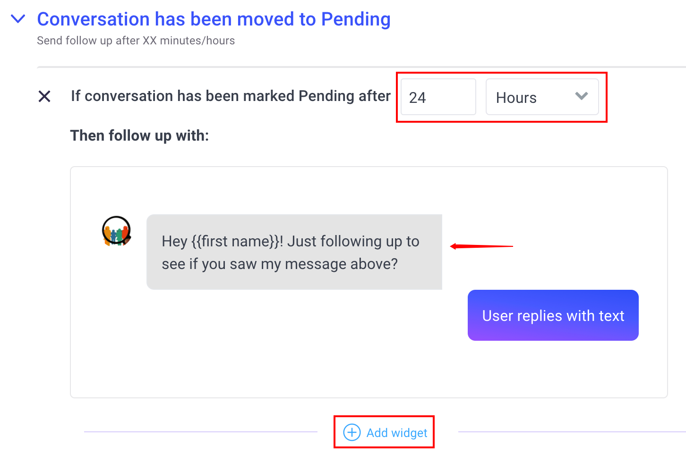Click the 'Then follow up with:' label
Image resolution: width=686 pixels, height=471 pixels.
(x=139, y=135)
